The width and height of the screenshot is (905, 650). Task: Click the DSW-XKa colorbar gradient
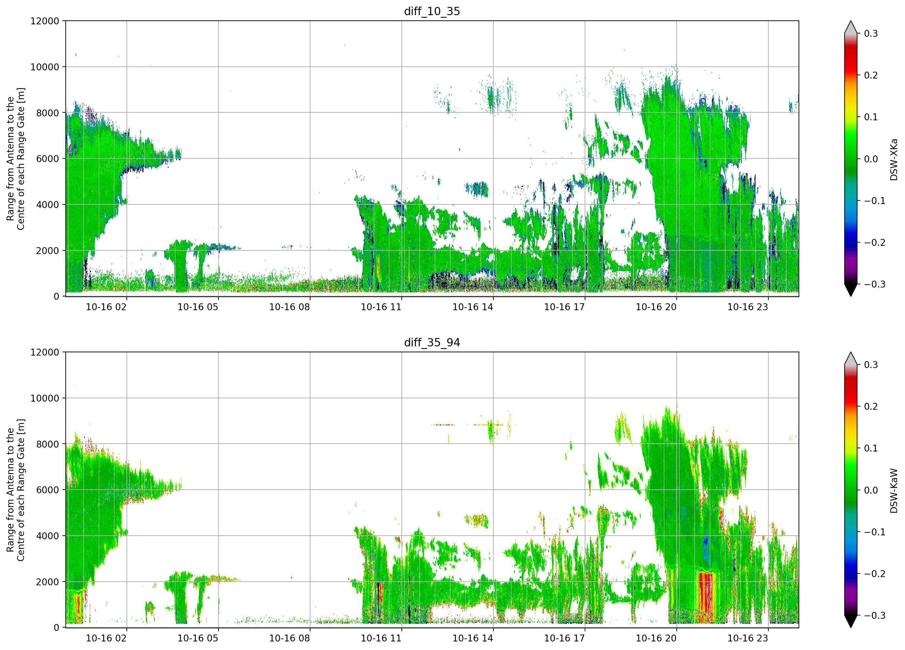pyautogui.click(x=851, y=158)
